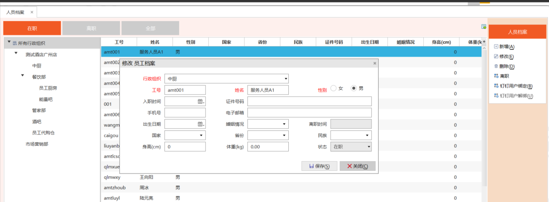Click the 离职 icon in right panel

click(x=496, y=76)
